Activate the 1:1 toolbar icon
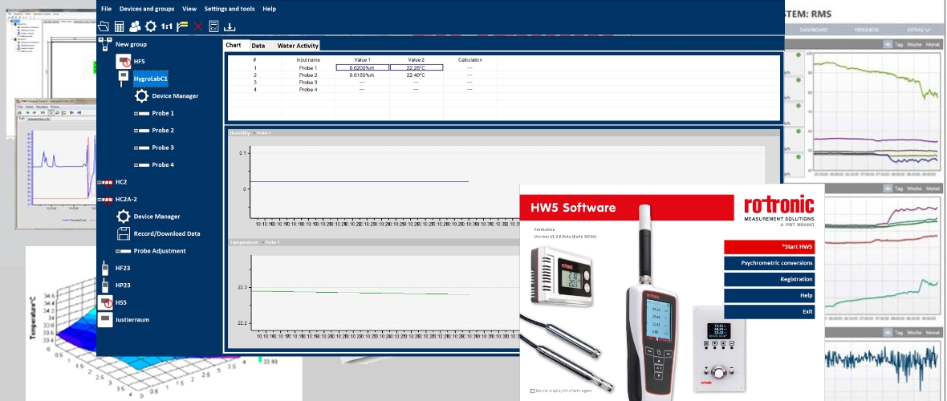The height and width of the screenshot is (401, 947). [x=166, y=26]
